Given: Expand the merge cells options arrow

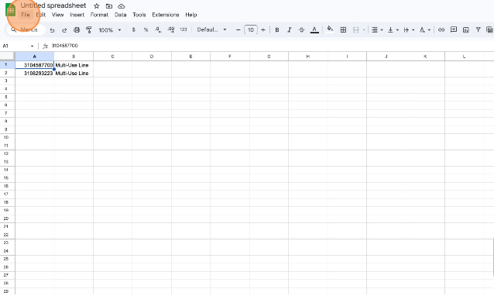Looking at the screenshot, I should click(364, 30).
